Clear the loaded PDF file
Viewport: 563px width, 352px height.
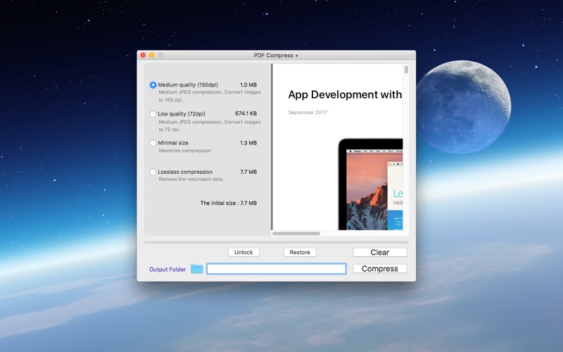pyautogui.click(x=380, y=252)
